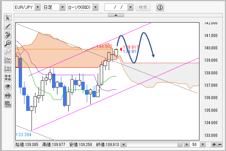Screen dimensions: 226x151
Task: Click the 140.002 price label on chart
Action: [x=104, y=46]
